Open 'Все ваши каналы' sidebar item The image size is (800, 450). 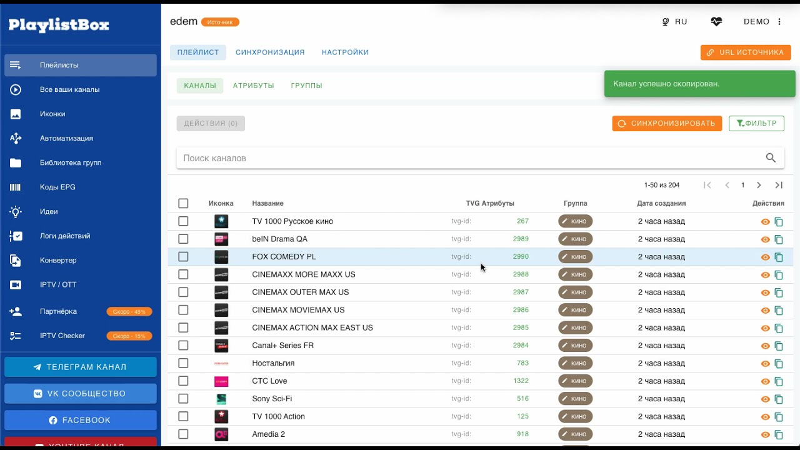pos(81,89)
